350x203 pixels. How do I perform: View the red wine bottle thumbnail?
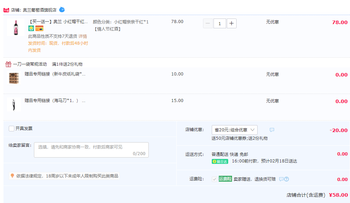16,27
